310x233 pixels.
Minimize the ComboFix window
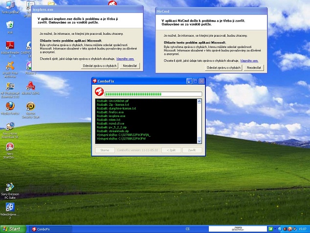189,81
